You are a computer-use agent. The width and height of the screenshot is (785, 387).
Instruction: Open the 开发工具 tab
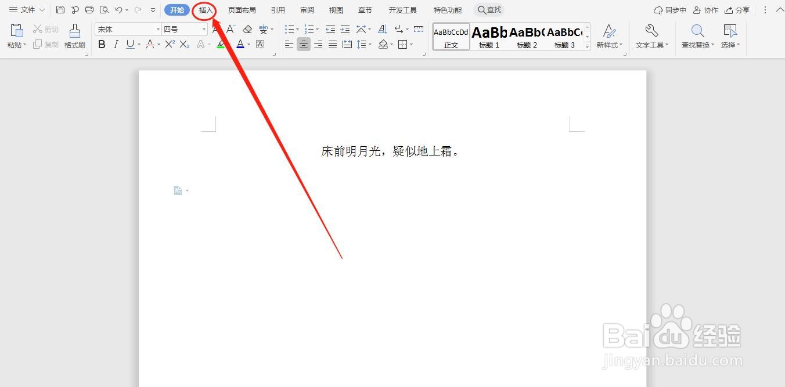pyautogui.click(x=402, y=10)
